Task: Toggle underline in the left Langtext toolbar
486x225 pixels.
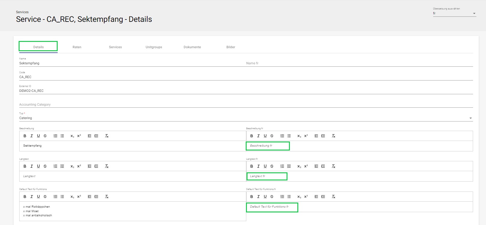Action: tap(38, 166)
